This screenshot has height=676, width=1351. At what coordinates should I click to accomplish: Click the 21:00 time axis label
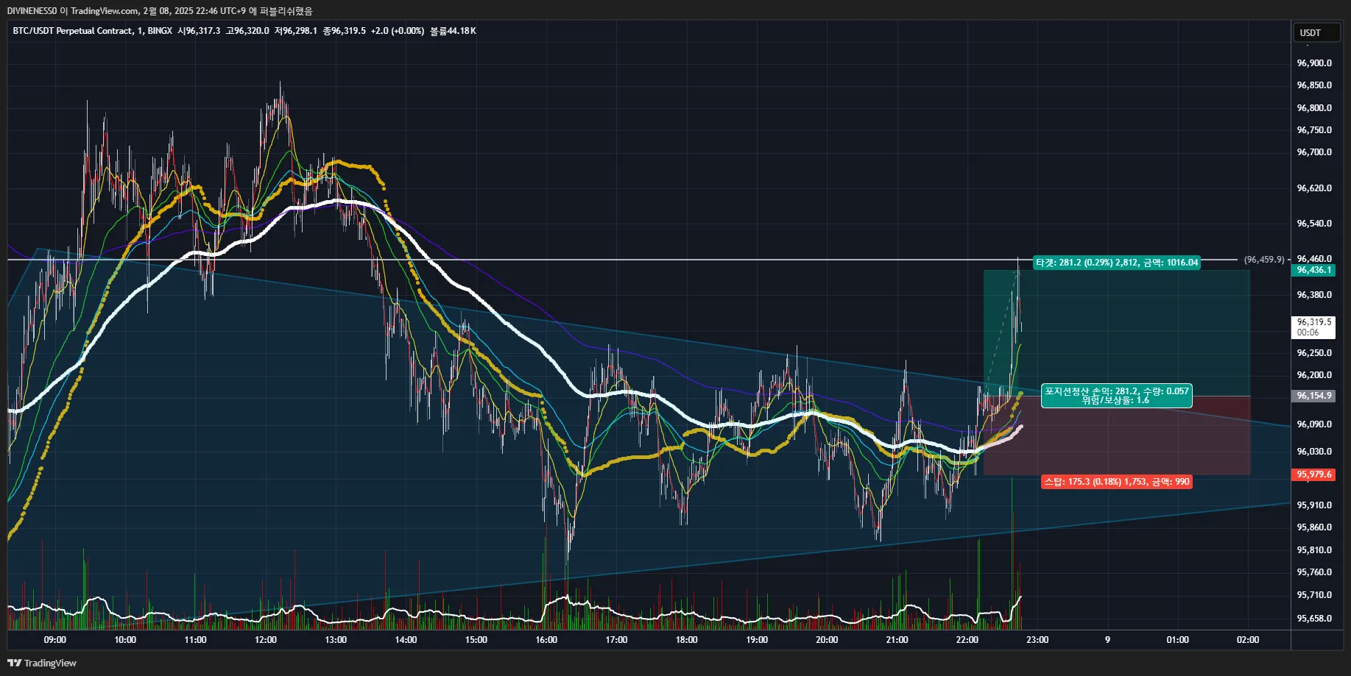(897, 640)
